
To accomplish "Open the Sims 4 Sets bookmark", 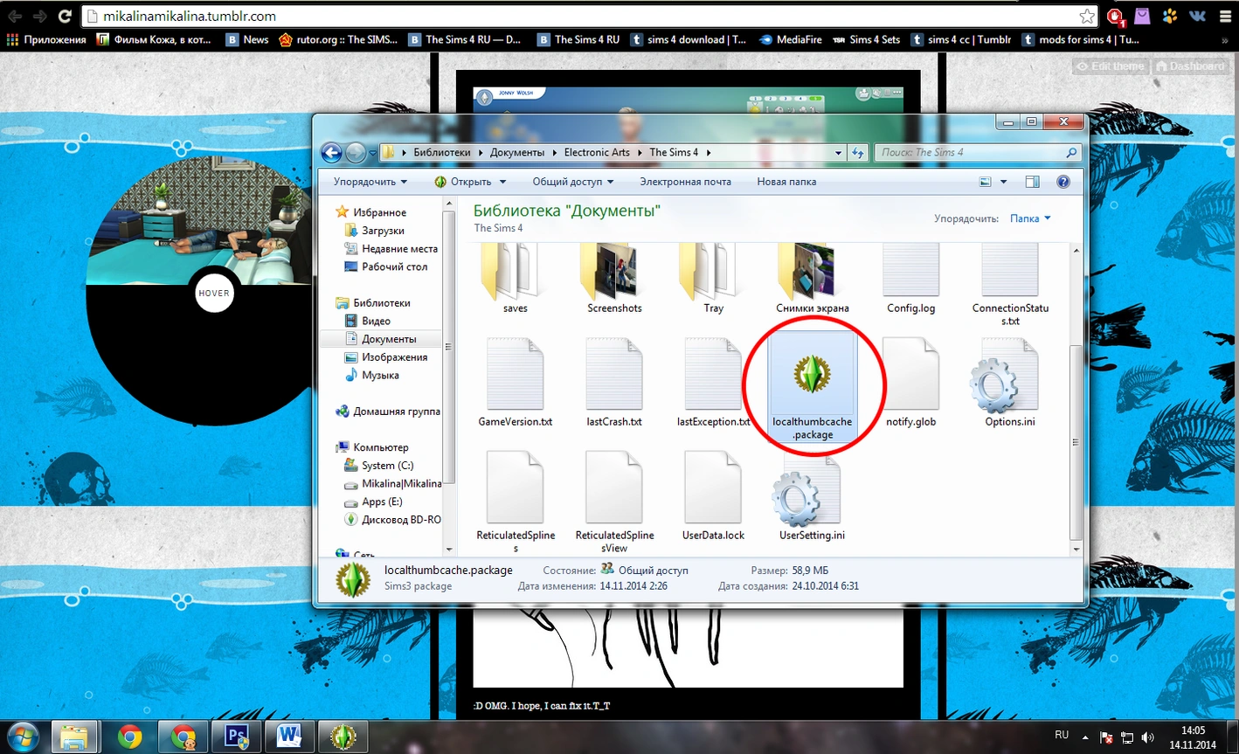I will pos(865,39).
